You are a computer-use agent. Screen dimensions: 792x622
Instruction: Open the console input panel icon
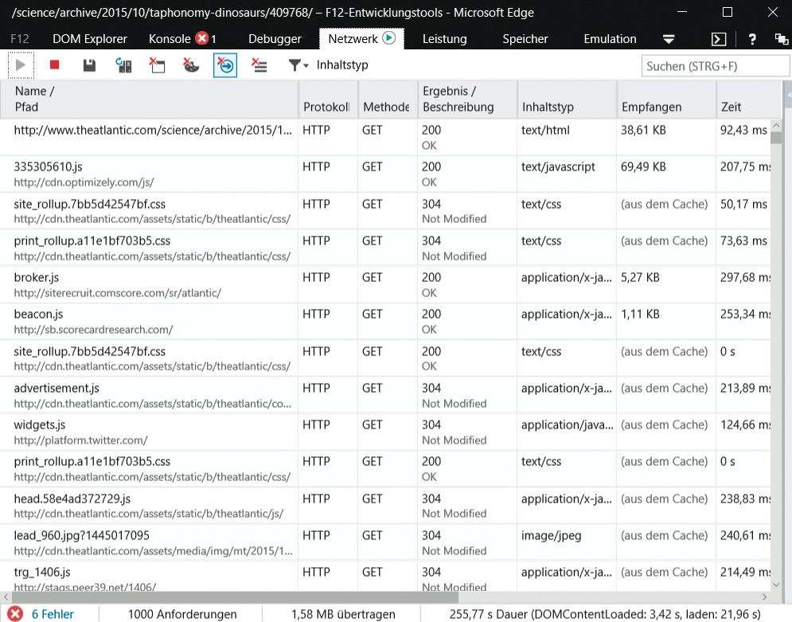[x=719, y=39]
